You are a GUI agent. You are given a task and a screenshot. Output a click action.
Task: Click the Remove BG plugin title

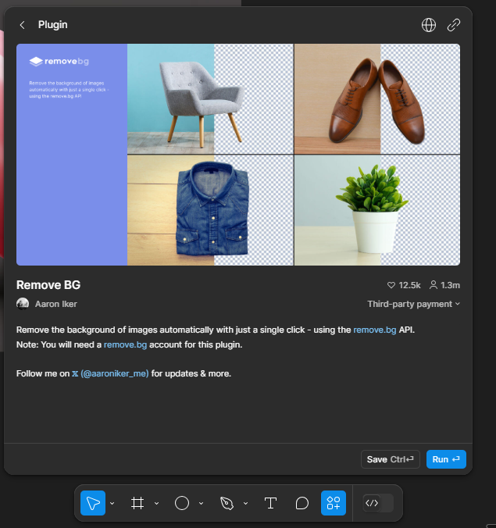click(x=48, y=285)
